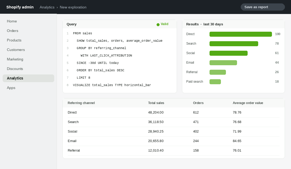This screenshot has height=169, width=291.
Task: Select Analytics in the sidebar
Action: point(28,78)
